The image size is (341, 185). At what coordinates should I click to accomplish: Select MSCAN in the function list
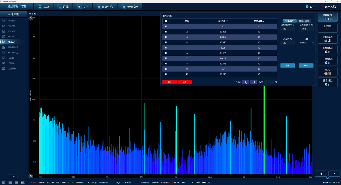coord(12,42)
